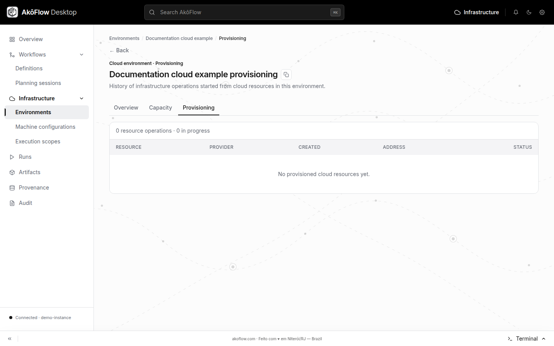This screenshot has width=554, height=346.
Task: Open the Terminal panel
Action: [527, 339]
